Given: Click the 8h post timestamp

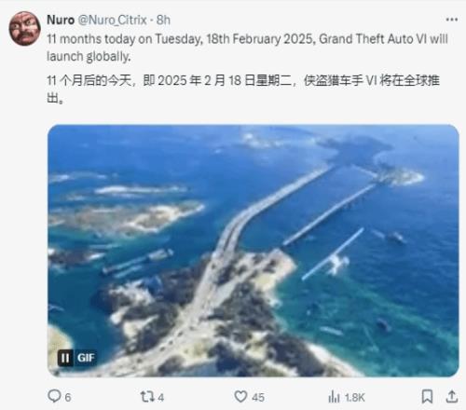Looking at the screenshot, I should click(x=163, y=20).
